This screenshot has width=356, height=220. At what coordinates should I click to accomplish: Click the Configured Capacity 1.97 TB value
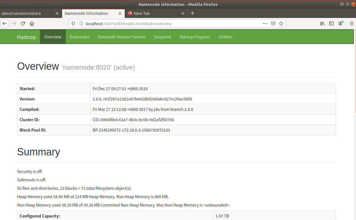[x=222, y=216]
